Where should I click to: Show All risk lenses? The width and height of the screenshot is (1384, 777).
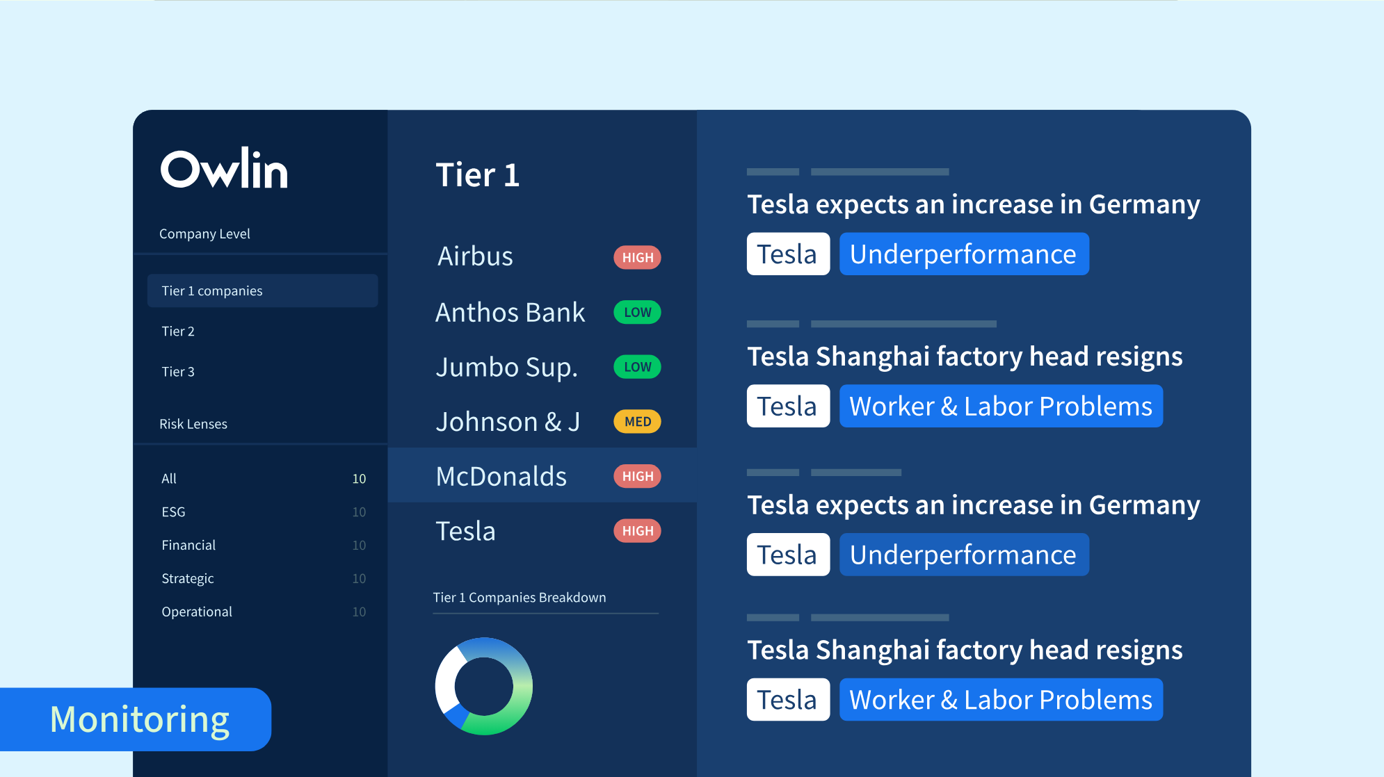pyautogui.click(x=169, y=479)
